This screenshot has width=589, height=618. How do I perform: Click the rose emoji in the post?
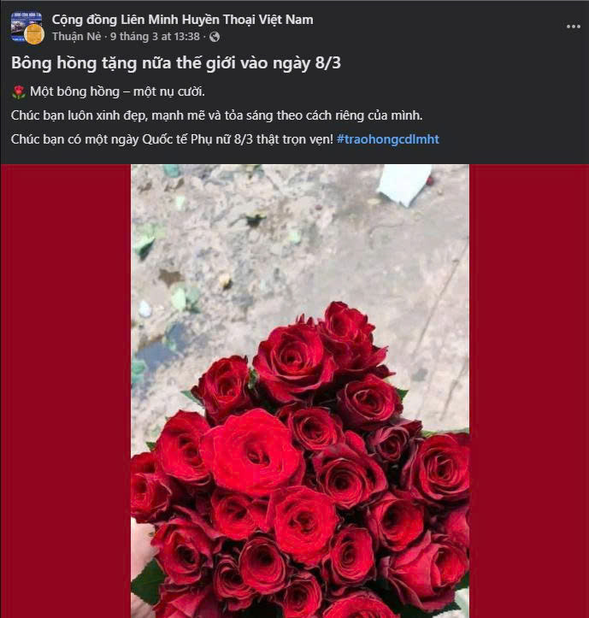click(x=19, y=91)
